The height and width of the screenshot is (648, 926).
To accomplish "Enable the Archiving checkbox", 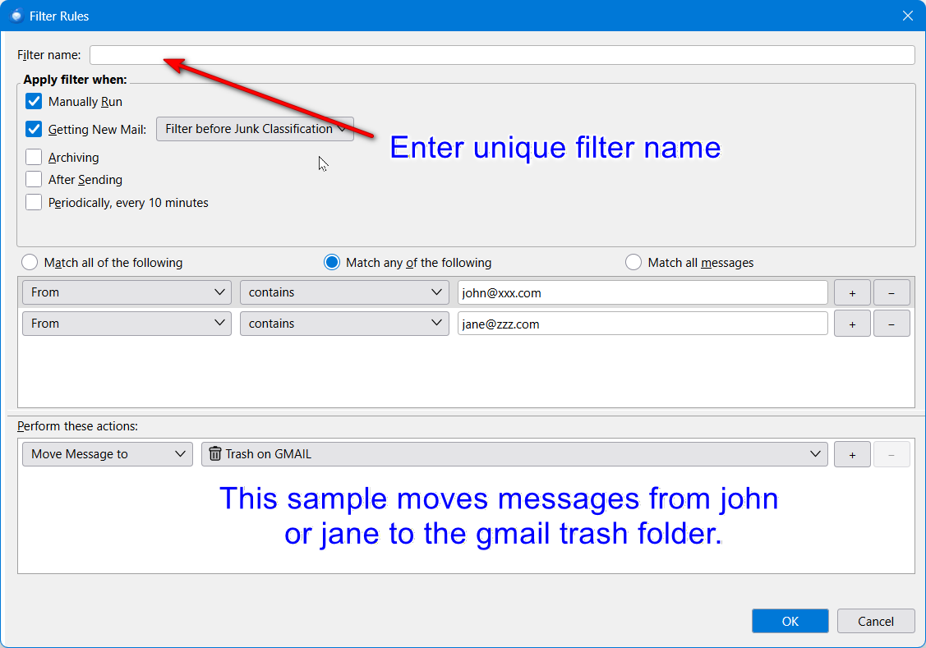I will pos(34,157).
